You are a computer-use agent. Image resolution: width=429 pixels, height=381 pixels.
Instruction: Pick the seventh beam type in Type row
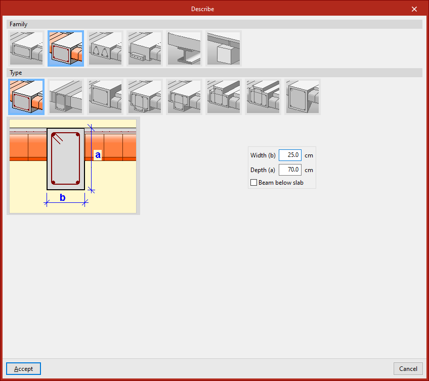(x=263, y=97)
